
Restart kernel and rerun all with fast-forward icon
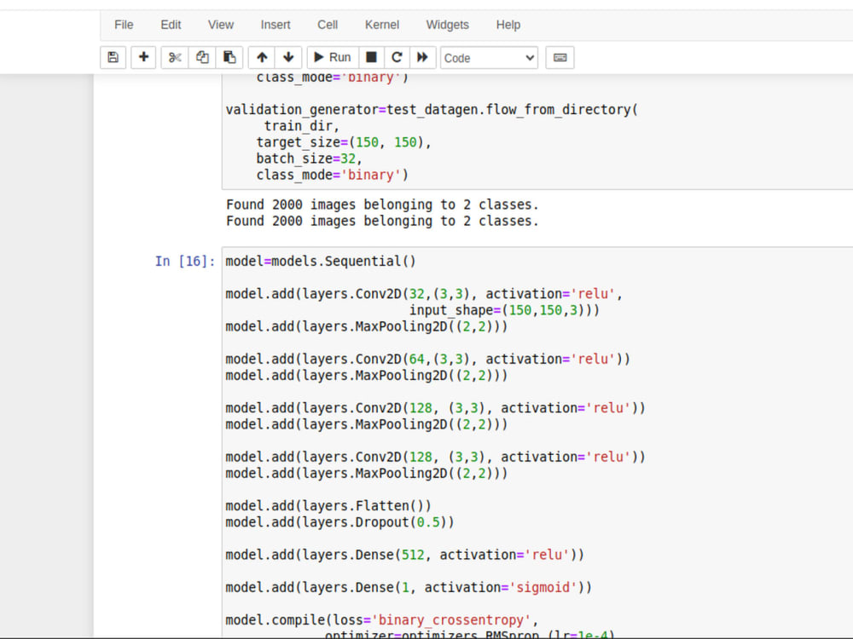pos(422,58)
